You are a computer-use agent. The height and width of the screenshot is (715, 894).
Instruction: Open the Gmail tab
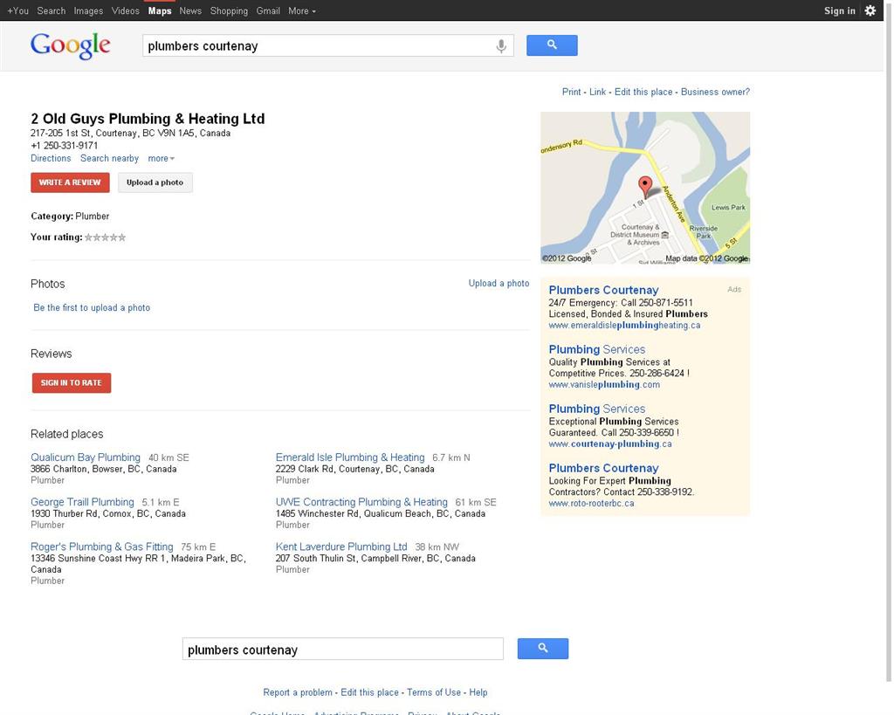268,10
